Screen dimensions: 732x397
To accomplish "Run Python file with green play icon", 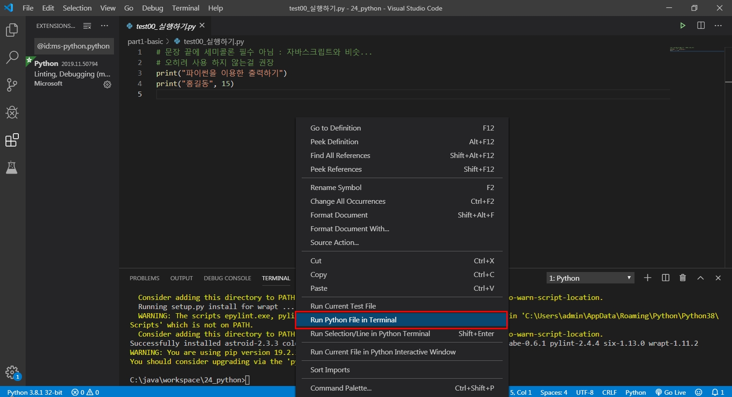I will pos(683,26).
